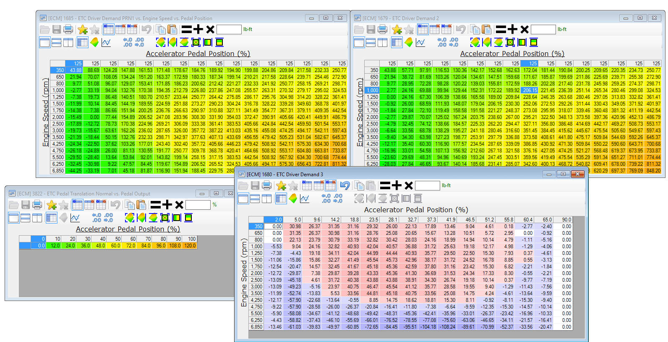
Task: Click the multiply icon in ETC Driver Demand 3 window
Action: (409, 185)
